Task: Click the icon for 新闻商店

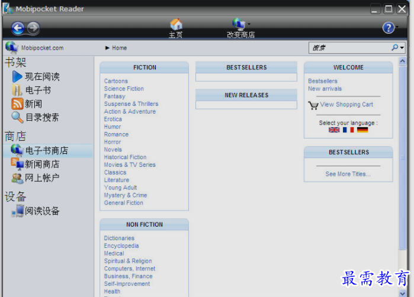Action: [17, 164]
